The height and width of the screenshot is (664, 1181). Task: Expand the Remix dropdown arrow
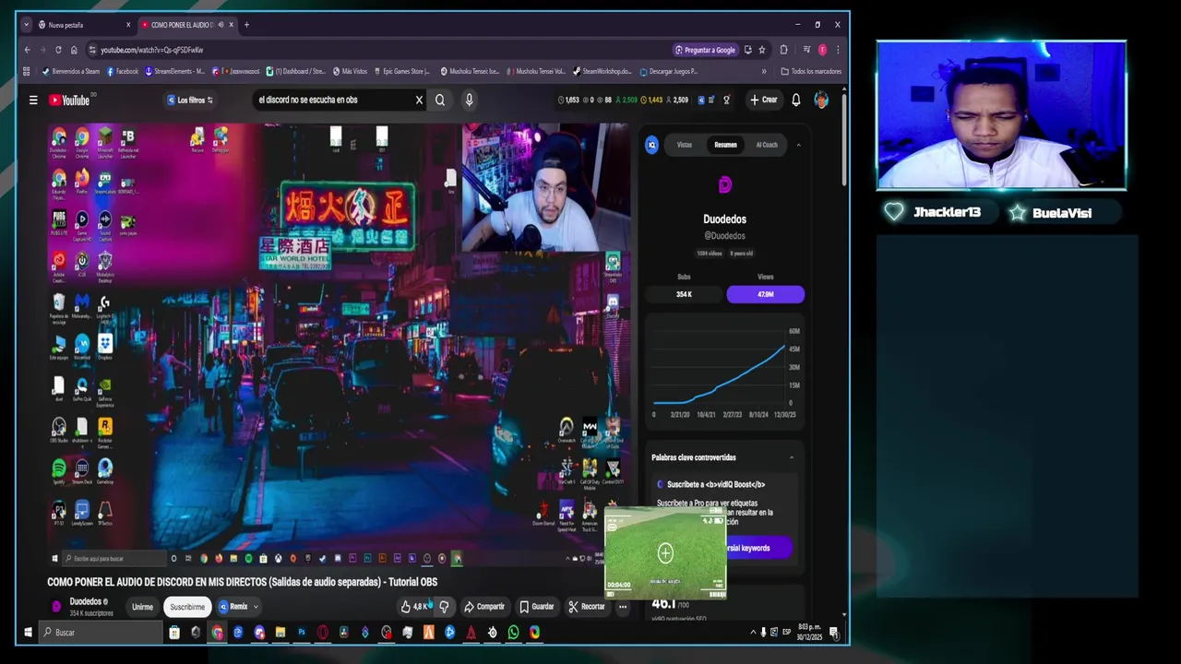(256, 607)
